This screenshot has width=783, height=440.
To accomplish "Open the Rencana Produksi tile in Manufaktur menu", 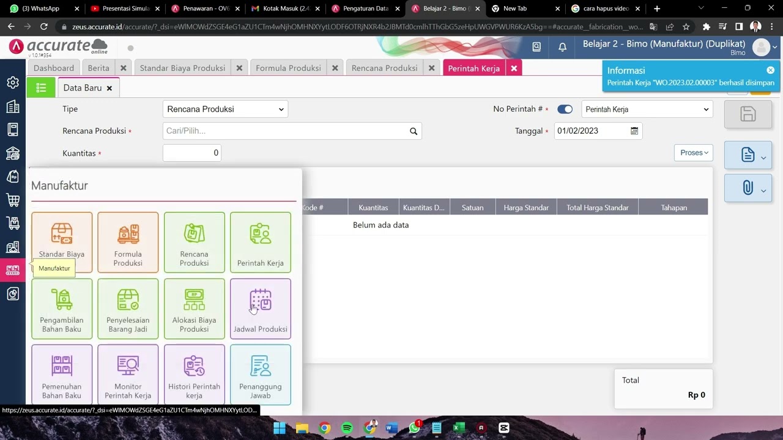I will [194, 242].
